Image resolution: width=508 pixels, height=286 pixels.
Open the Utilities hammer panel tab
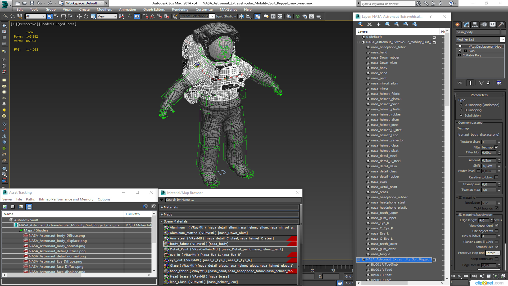pyautogui.click(x=501, y=24)
